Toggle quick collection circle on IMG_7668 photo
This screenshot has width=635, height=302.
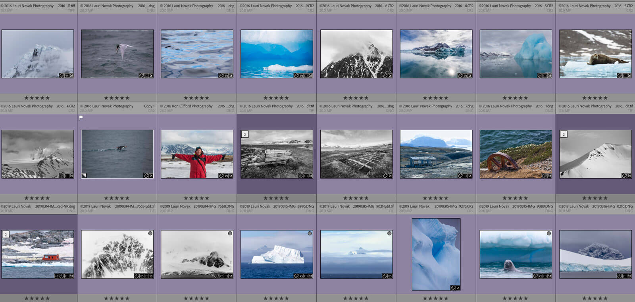pos(230,233)
